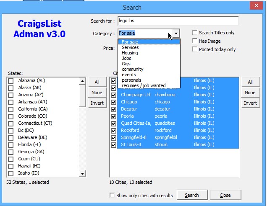Uncheck the Decatur city checkbox
Image resolution: width=267 pixels, height=206 pixels.
114,109
